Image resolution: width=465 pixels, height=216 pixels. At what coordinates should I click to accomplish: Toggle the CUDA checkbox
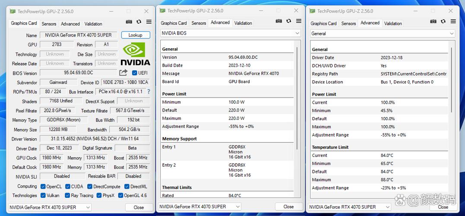click(x=68, y=187)
